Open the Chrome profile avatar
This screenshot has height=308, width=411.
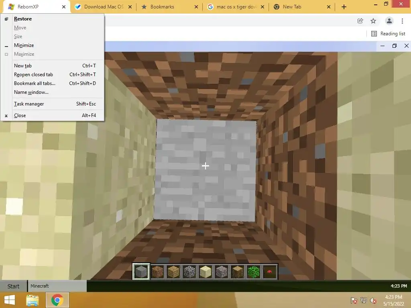coord(389,21)
